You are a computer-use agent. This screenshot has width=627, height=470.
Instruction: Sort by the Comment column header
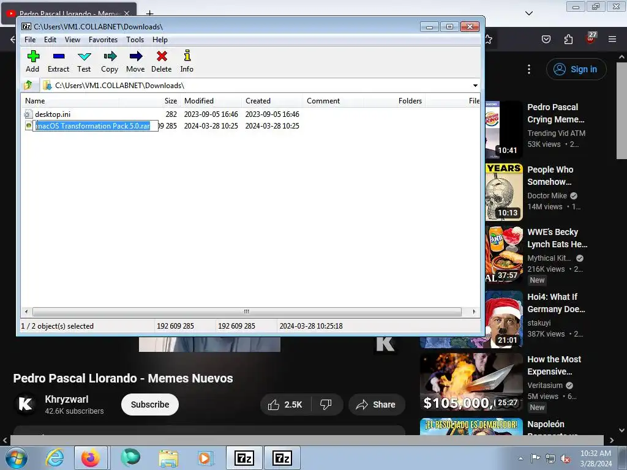coord(333,101)
